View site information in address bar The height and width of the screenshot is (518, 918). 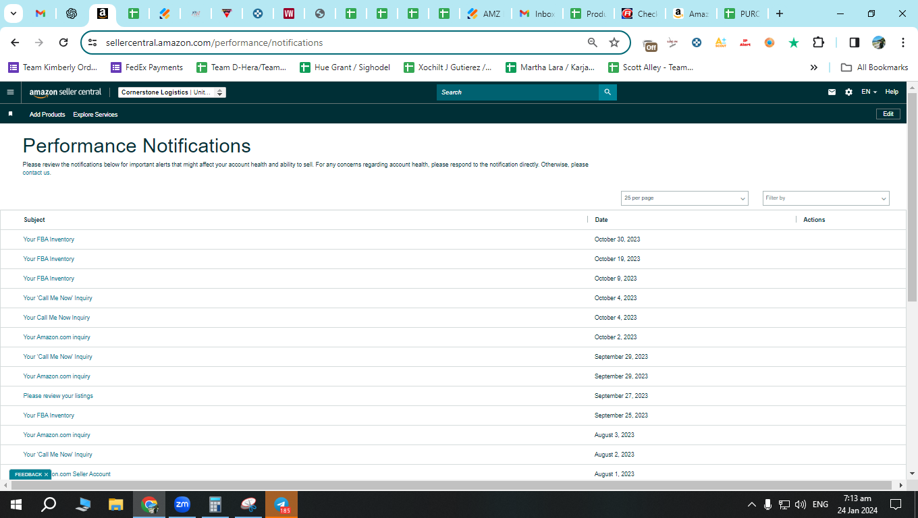coord(93,42)
